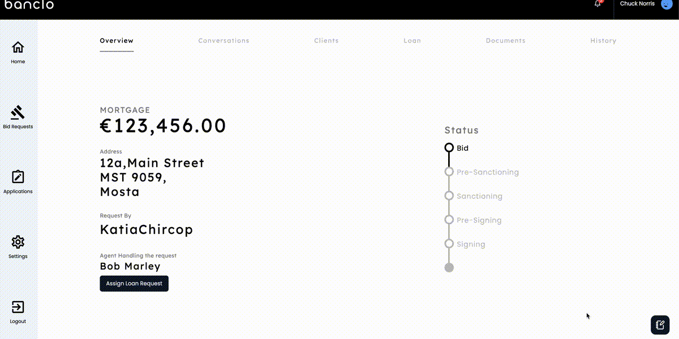Select the Loan tab
Image resolution: width=679 pixels, height=339 pixels.
pyautogui.click(x=412, y=41)
